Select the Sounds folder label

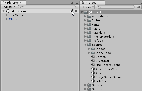[x=97, y=89]
